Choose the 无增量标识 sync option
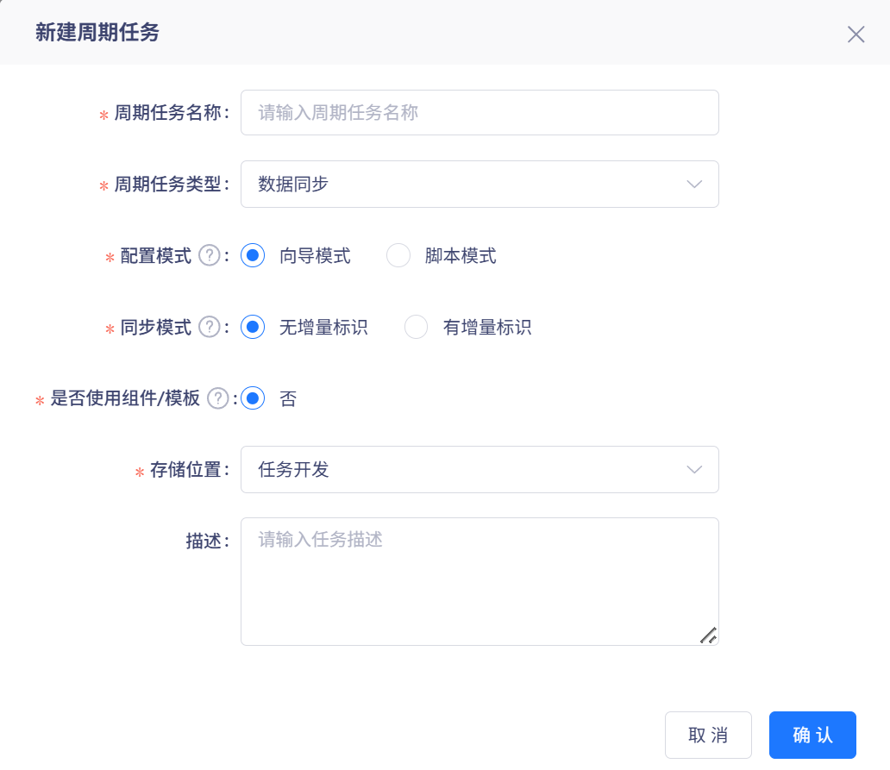 253,328
